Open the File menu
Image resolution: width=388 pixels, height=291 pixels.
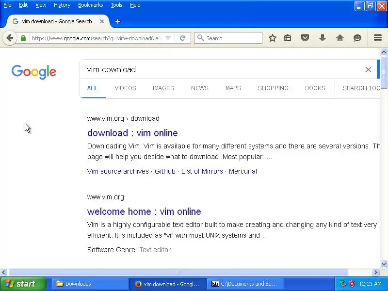7,5
